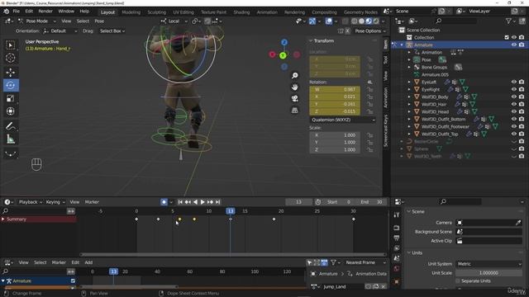Image resolution: width=529 pixels, height=297 pixels.
Task: Open the Edit menu in dope sheet
Action: click(x=75, y=262)
